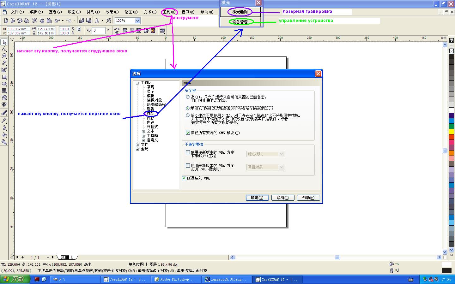Click the Save floppy disk icon
The image size is (455, 284).
coord(20,21)
